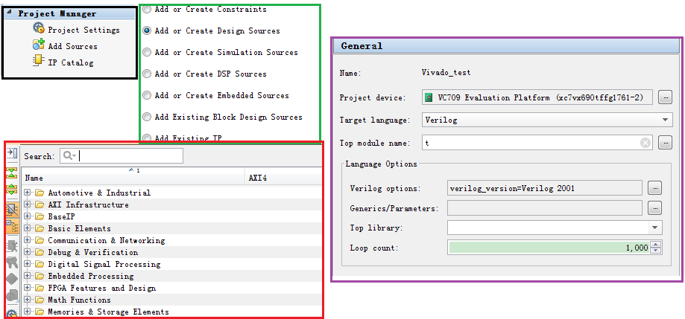Open the IP Catalog
The height and width of the screenshot is (319, 685).
tap(71, 62)
